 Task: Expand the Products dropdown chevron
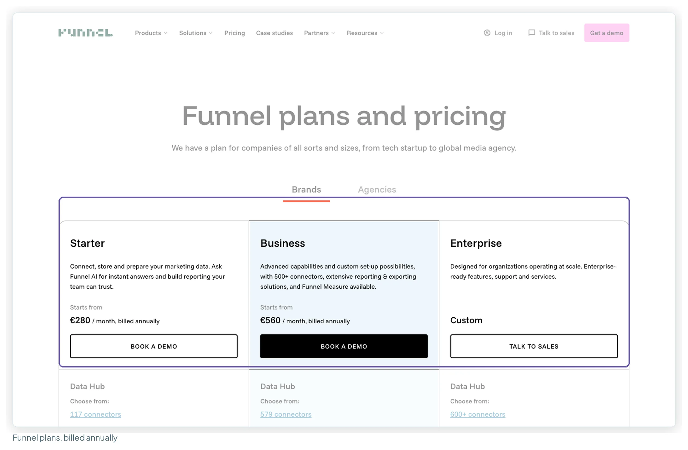pos(165,33)
